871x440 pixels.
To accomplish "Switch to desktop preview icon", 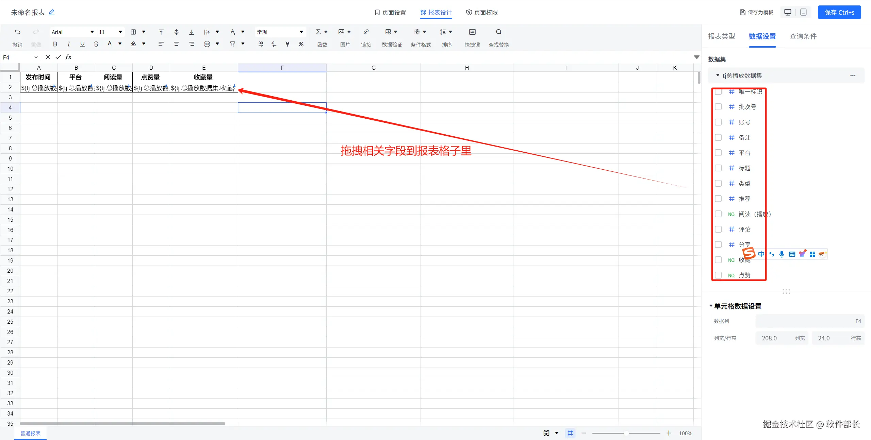I will [788, 12].
